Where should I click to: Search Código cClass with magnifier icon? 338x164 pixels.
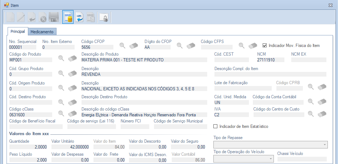61,113
